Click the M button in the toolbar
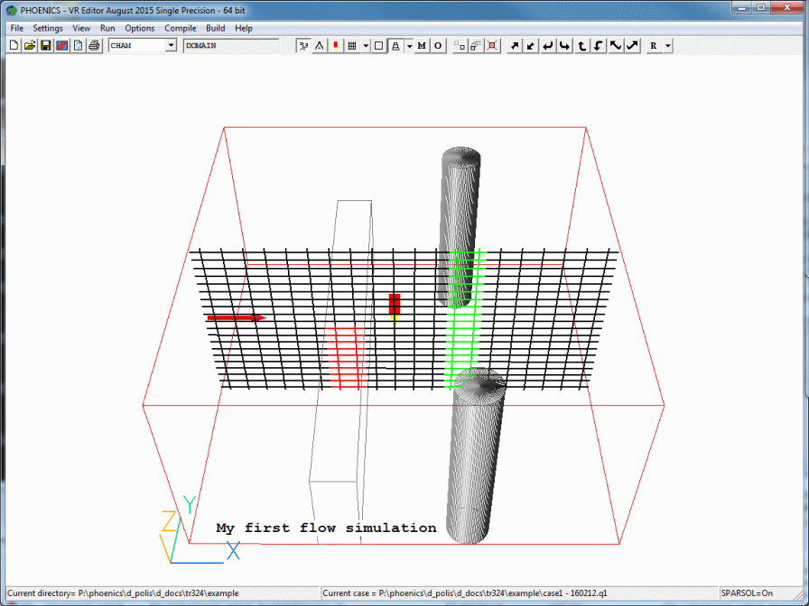809x606 pixels. (x=422, y=45)
